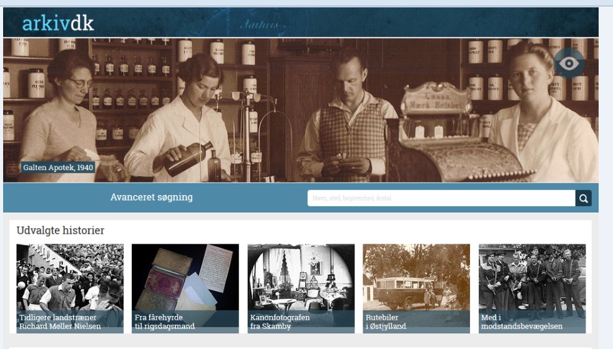613x349 pixels.
Task: Open the circular parlor interior photo thumbnail
Action: (301, 277)
